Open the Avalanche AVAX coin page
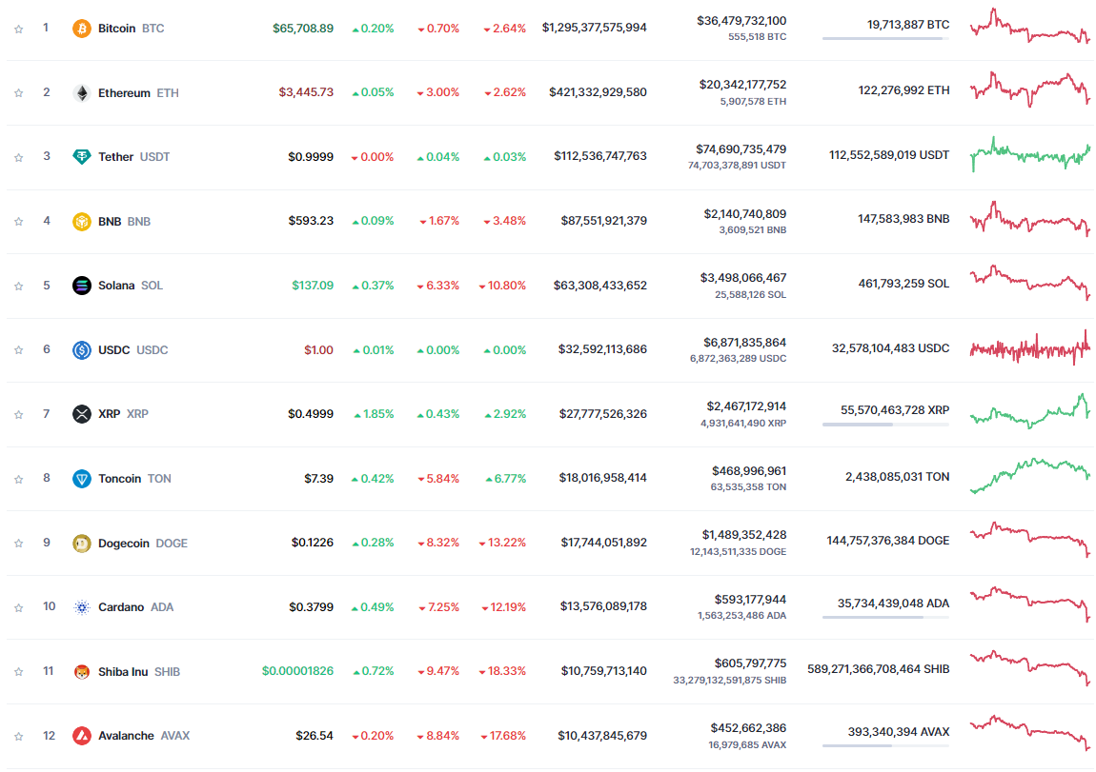The image size is (1096, 772). 144,736
